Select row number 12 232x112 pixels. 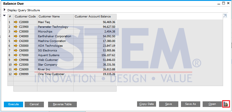pyautogui.click(x=10, y=74)
